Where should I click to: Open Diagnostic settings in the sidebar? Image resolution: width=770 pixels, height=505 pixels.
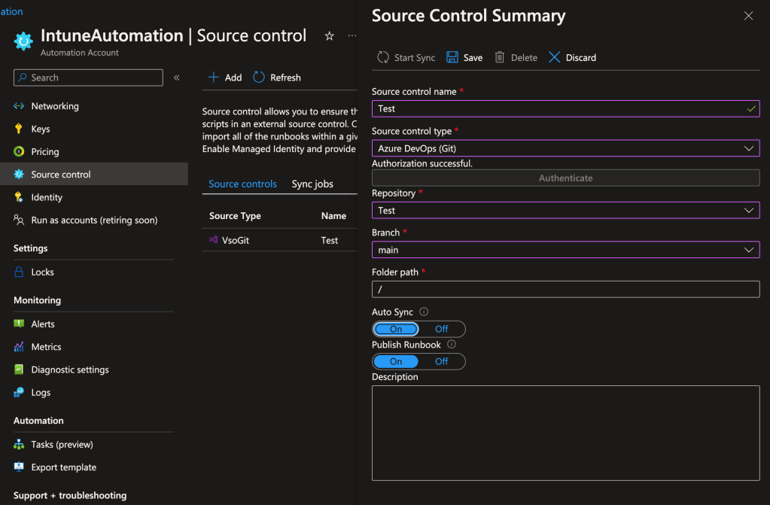70,370
